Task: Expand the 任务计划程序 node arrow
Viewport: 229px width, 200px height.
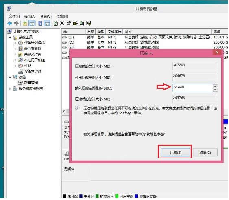Action: coord(15,43)
